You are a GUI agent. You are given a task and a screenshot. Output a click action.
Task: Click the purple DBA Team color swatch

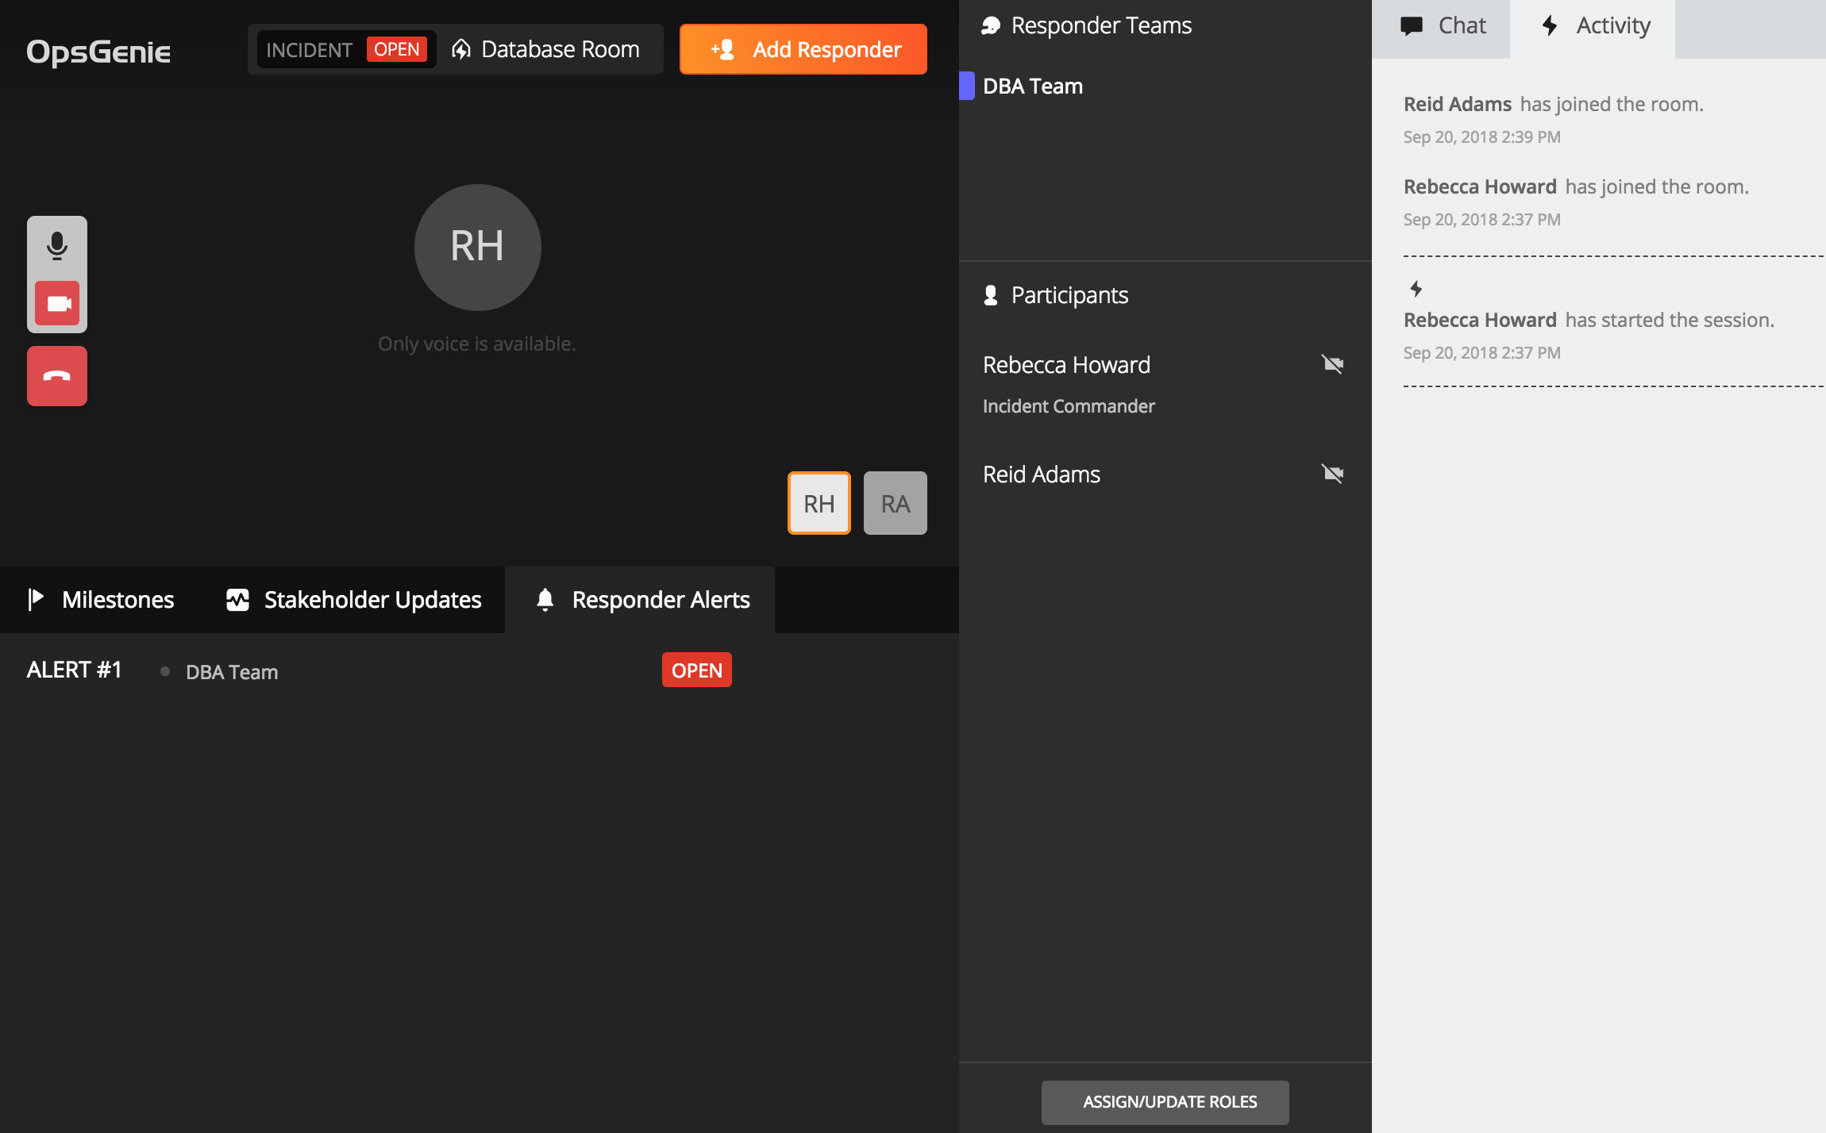click(x=966, y=86)
